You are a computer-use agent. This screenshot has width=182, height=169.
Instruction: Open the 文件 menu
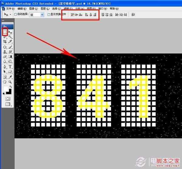tap(10, 9)
